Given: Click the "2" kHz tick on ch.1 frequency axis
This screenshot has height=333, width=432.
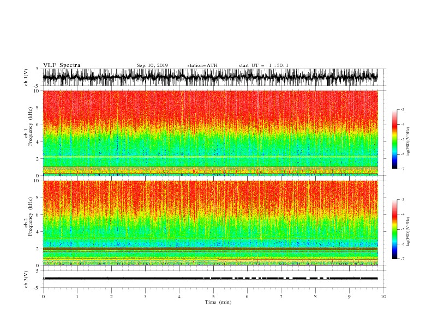Looking at the screenshot, I should click(38, 158).
